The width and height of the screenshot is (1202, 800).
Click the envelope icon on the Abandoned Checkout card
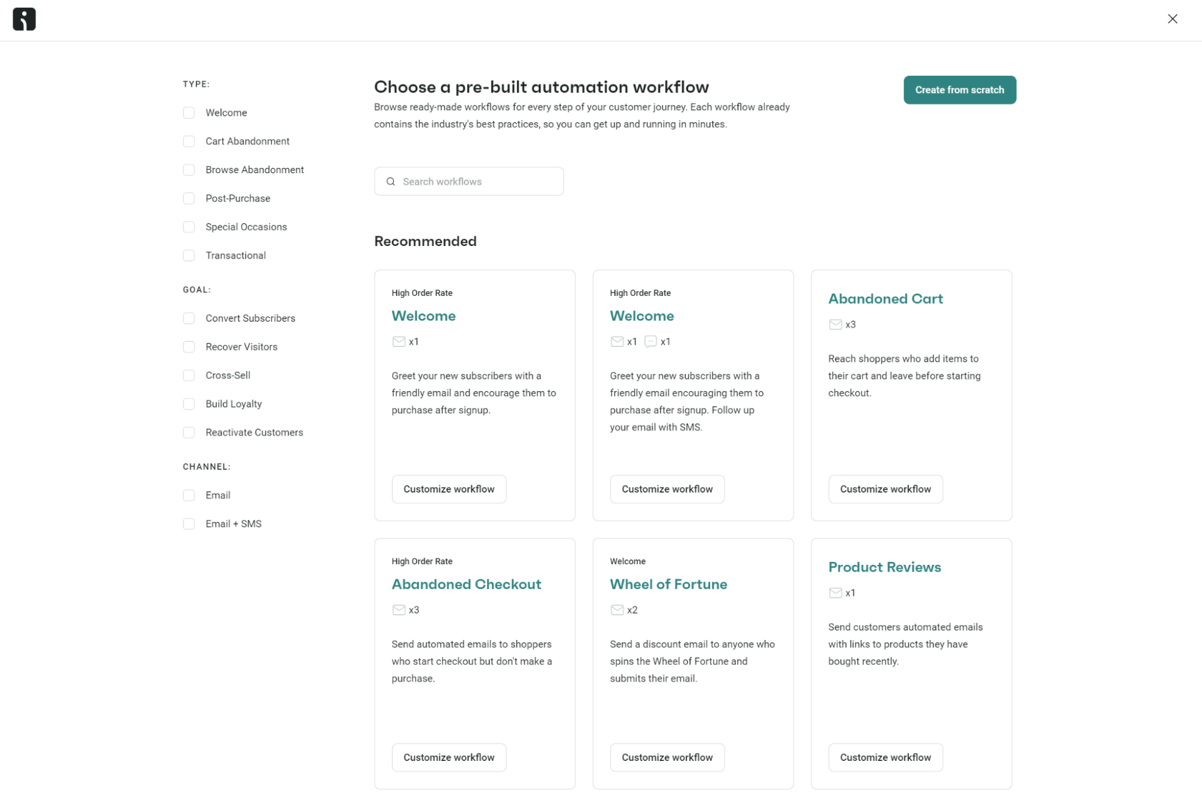[399, 609]
